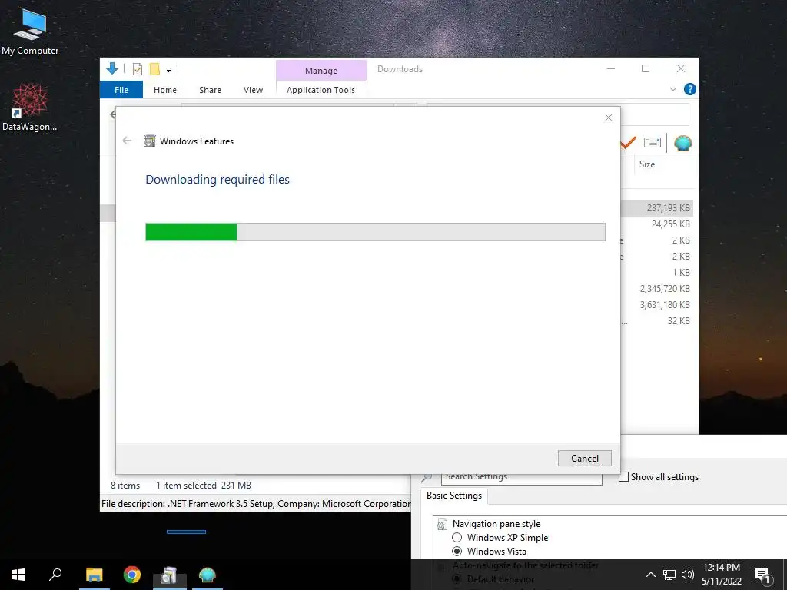Screen dimensions: 787x590
Task: Enable the Show all settings checkbox
Action: tap(623, 476)
